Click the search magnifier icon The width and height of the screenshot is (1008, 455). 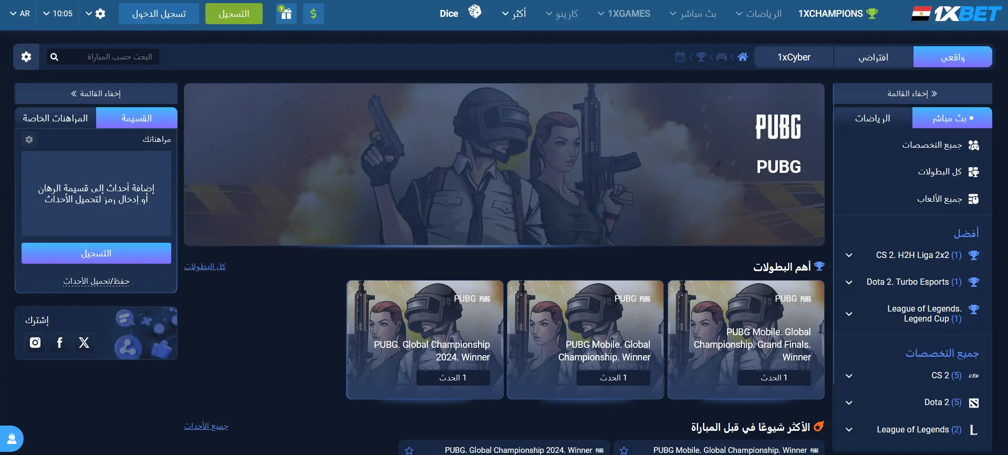[x=54, y=57]
